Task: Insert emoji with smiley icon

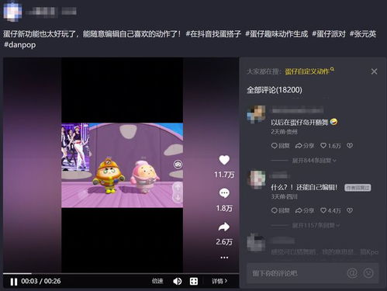Action: (x=368, y=273)
